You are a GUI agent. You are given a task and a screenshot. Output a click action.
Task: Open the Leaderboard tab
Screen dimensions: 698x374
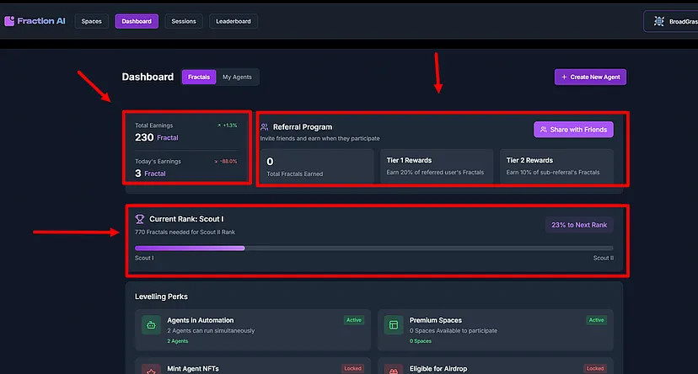pos(234,21)
